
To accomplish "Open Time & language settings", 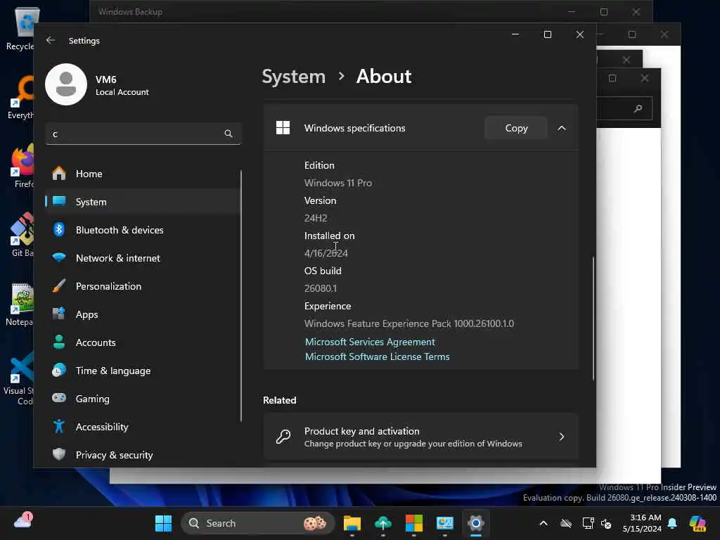I will [143, 371].
